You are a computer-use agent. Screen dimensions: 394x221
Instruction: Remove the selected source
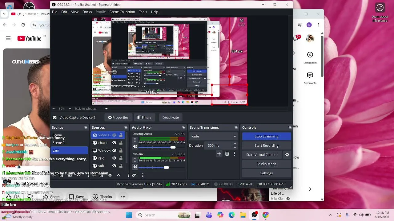pos(101,175)
